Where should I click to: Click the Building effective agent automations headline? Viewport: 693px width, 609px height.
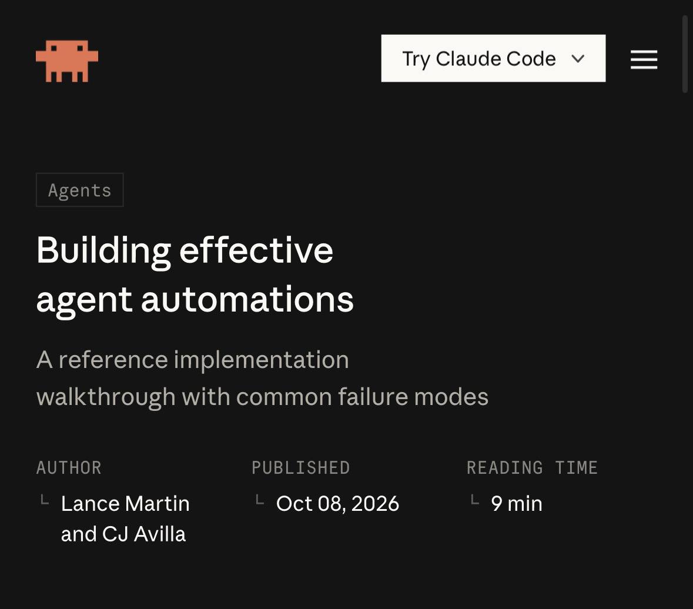click(195, 275)
